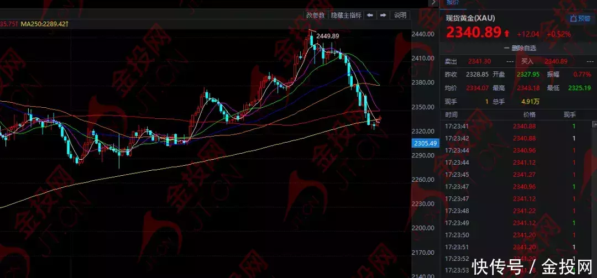Click the minus icon beside 删除自选

point(506,48)
